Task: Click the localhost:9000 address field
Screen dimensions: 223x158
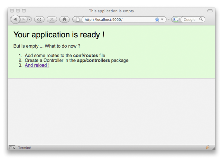Action: pos(116,20)
